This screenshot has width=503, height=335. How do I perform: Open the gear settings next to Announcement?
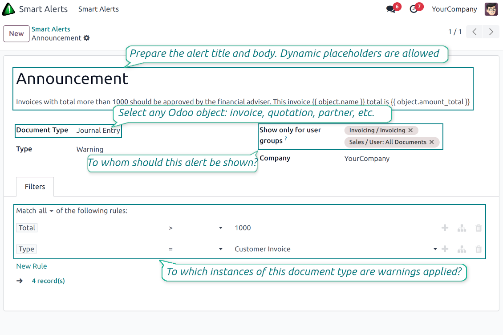[87, 38]
